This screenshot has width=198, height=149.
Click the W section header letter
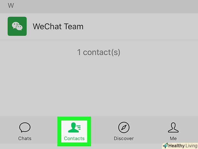tap(11, 5)
